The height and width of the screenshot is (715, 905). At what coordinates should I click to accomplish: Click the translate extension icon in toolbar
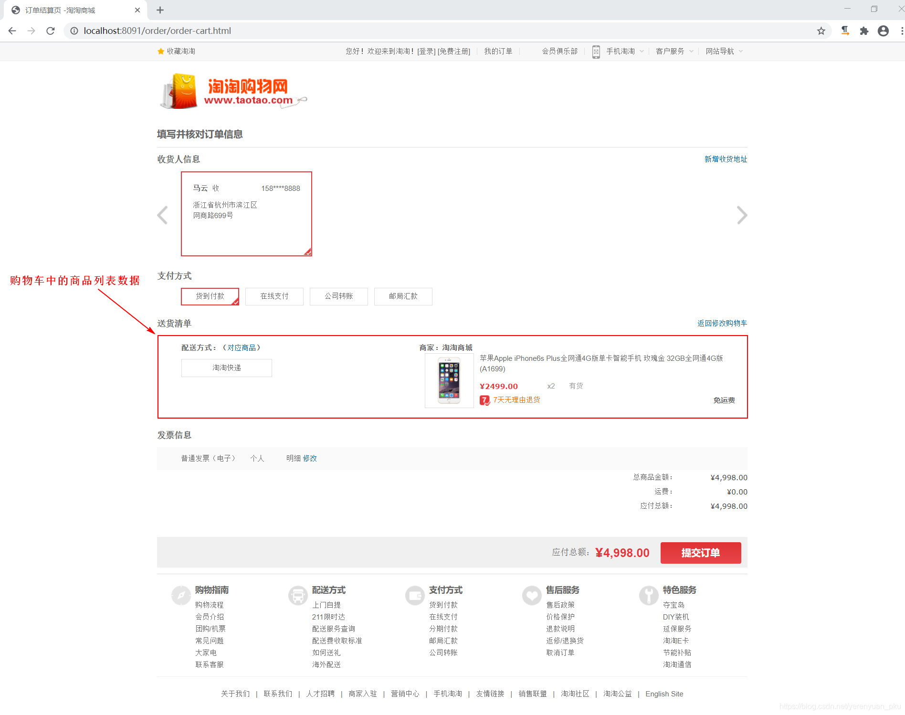coord(845,31)
